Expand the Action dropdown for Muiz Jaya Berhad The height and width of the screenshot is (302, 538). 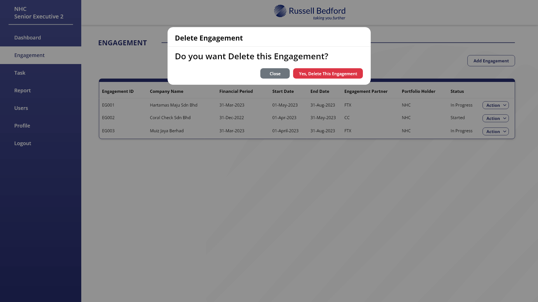[495, 131]
